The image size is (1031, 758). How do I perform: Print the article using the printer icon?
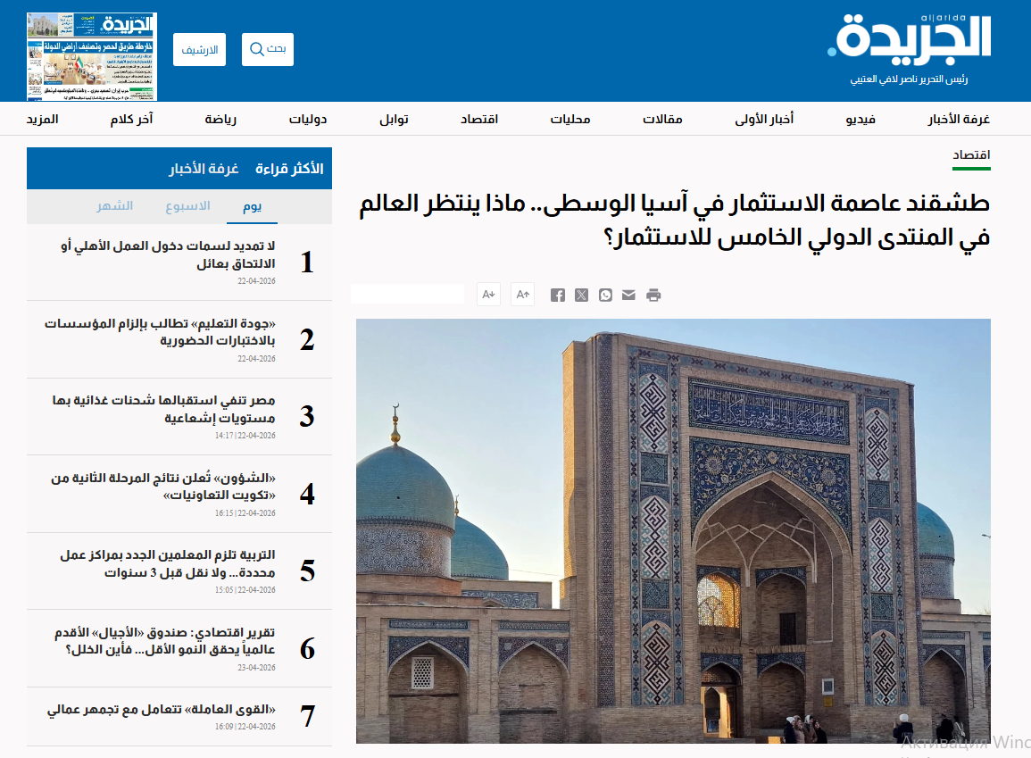[x=653, y=296]
